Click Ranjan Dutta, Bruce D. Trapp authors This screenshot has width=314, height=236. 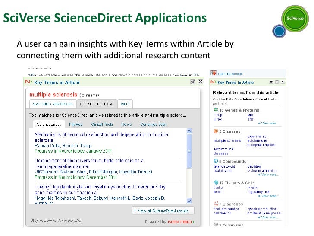(x=63, y=146)
